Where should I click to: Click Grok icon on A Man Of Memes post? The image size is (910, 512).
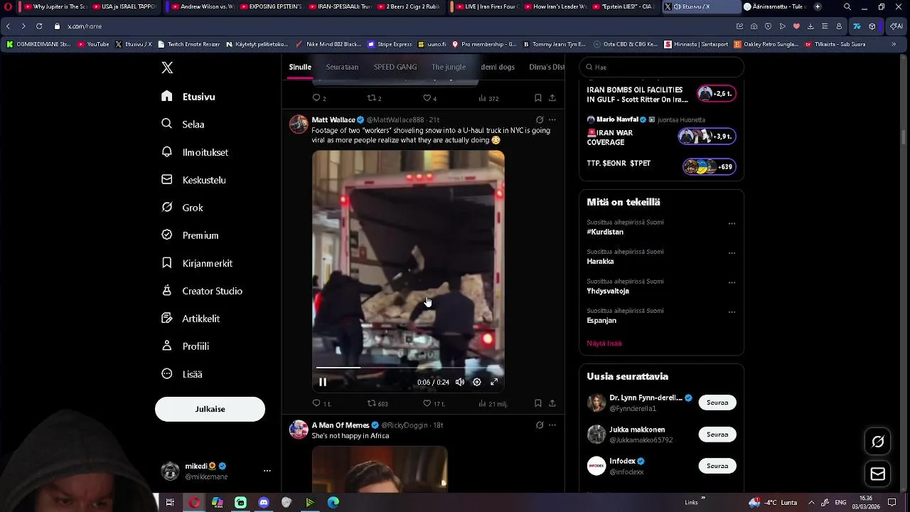540,425
